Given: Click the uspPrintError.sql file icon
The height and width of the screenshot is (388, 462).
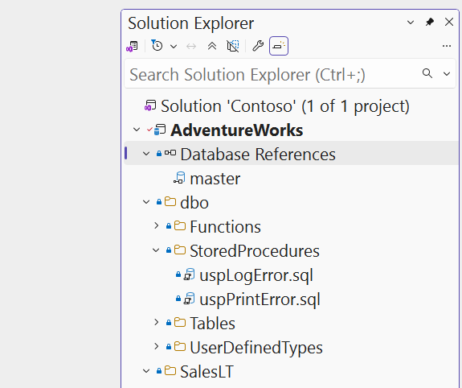Looking at the screenshot, I should [x=190, y=299].
